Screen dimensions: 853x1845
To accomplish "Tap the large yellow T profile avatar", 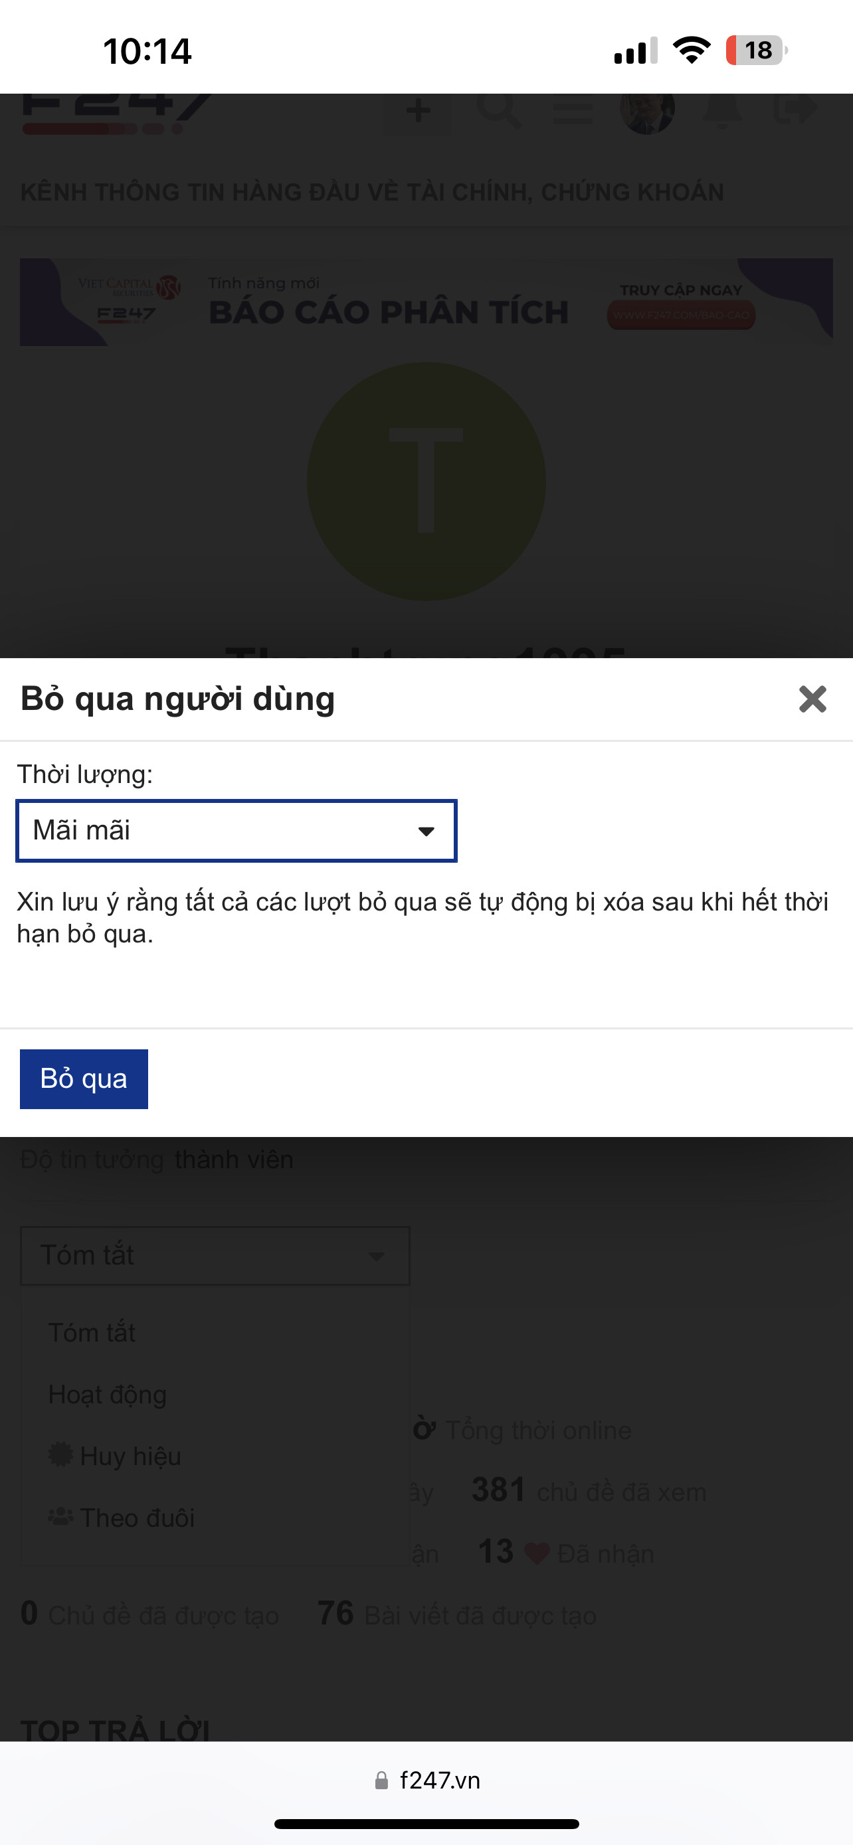I will (x=426, y=482).
